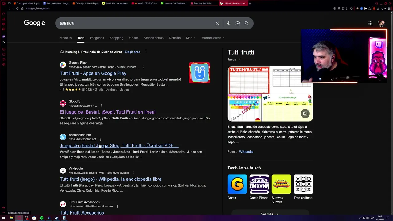The height and width of the screenshot is (221, 393).
Task: Open Gartic related search thumbnail
Action: 237,184
